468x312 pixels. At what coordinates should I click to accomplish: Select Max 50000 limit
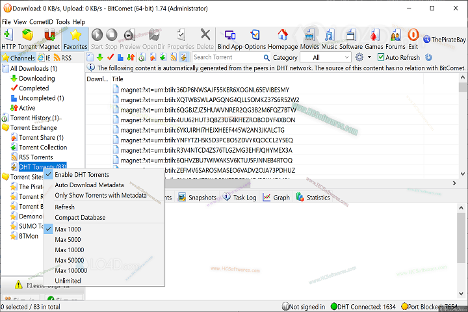104,261
